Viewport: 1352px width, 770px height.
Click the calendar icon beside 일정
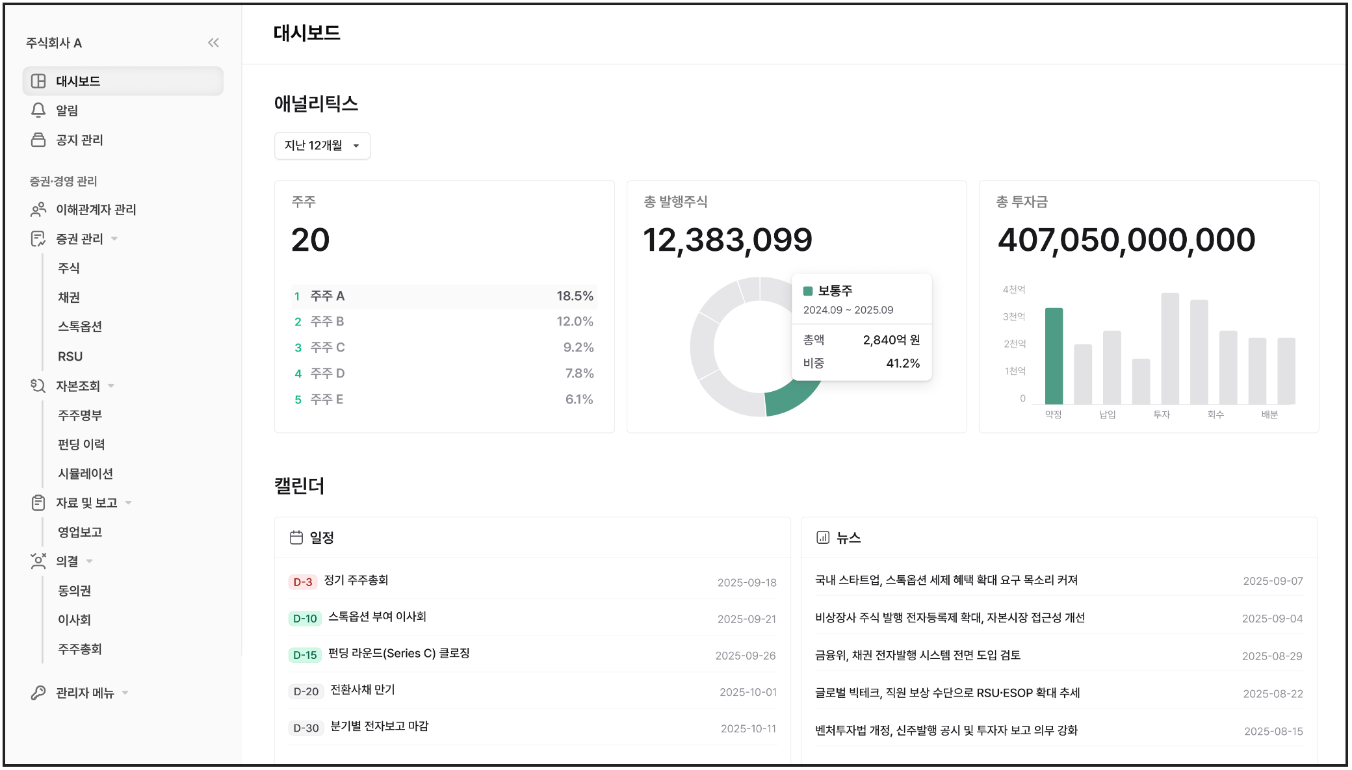(x=296, y=537)
